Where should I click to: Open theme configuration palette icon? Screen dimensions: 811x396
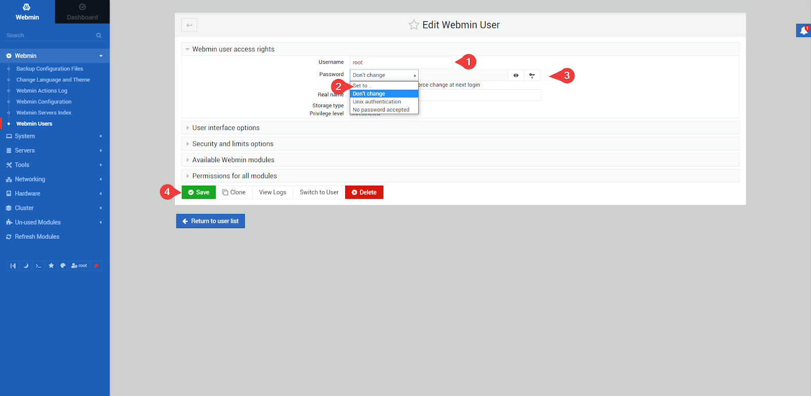click(x=63, y=266)
